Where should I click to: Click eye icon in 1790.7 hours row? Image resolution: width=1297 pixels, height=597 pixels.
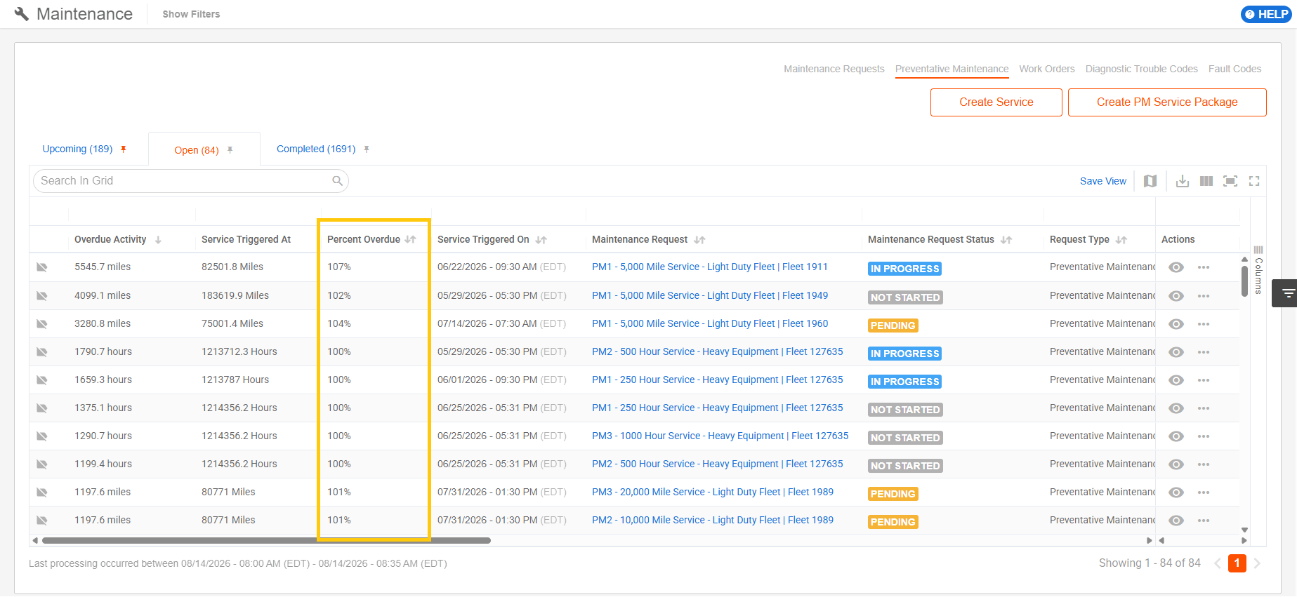coord(1176,352)
